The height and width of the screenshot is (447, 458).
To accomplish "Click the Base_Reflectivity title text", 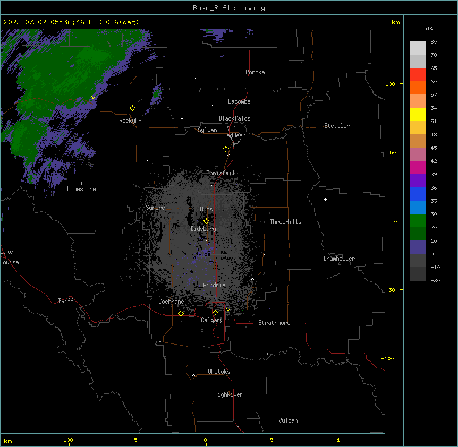I will (x=229, y=8).
